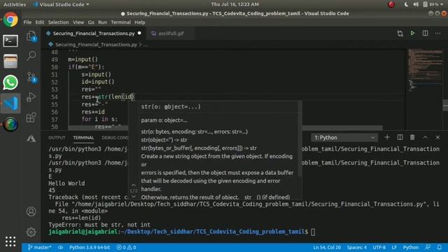Open the Selection menu

(x=58, y=22)
